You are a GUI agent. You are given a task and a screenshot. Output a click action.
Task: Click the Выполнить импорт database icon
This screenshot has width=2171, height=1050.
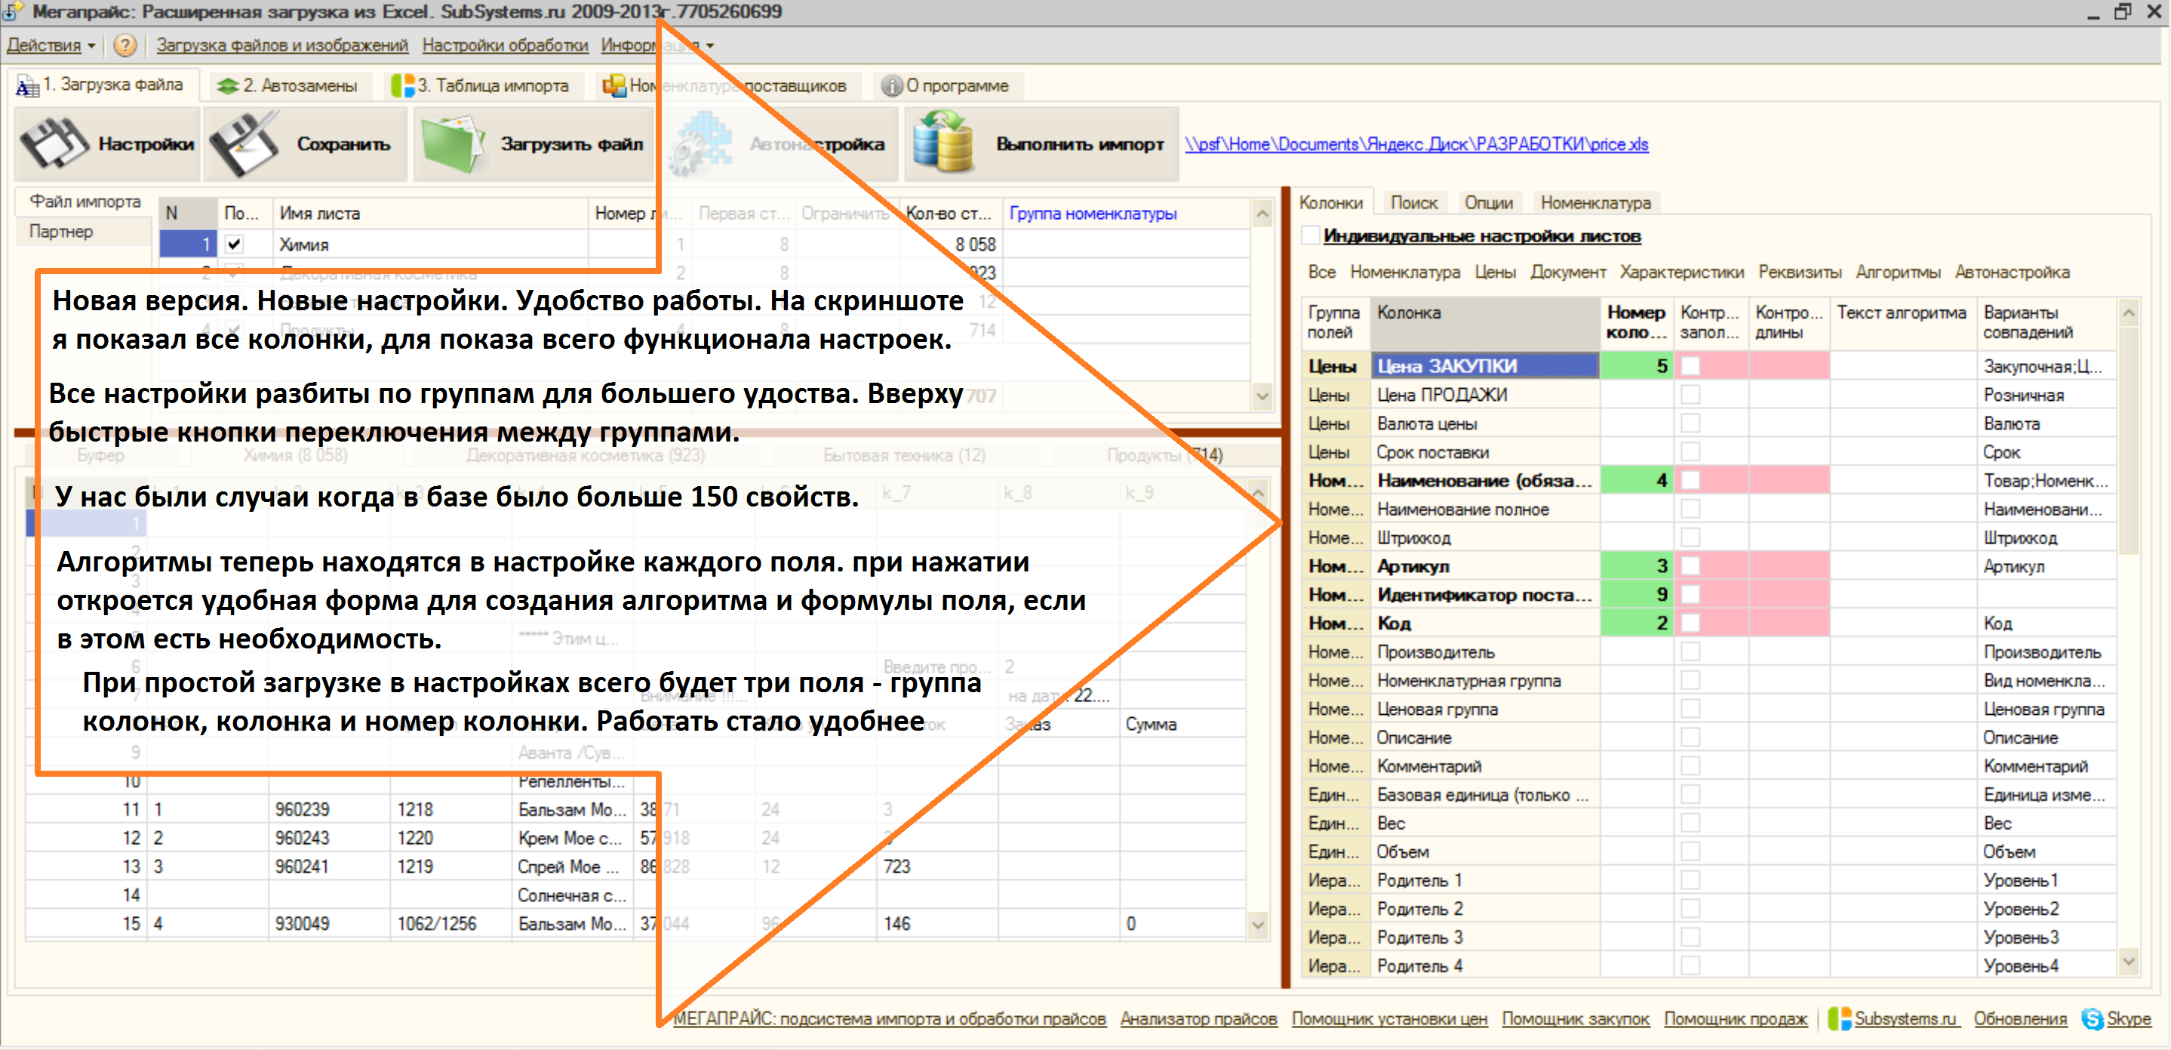pos(943,143)
